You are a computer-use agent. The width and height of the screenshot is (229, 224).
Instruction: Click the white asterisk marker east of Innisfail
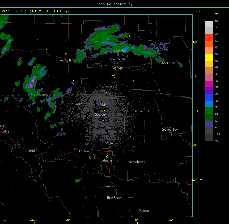[x=133, y=81]
